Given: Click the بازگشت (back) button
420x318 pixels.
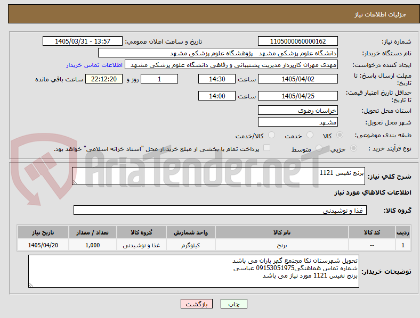Looking at the screenshot, I should (197, 304).
